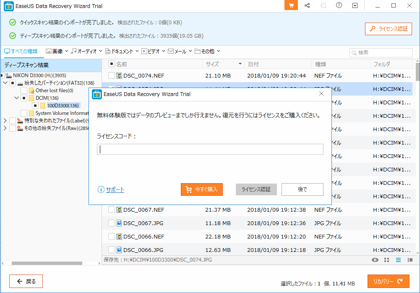
Task: Click the 検索 search box
Action: 381,53
